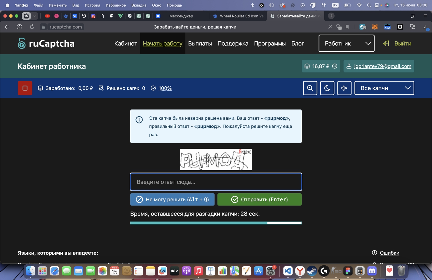Click the balance withdraw arrow icon
The width and height of the screenshot is (432, 280).
point(335,66)
